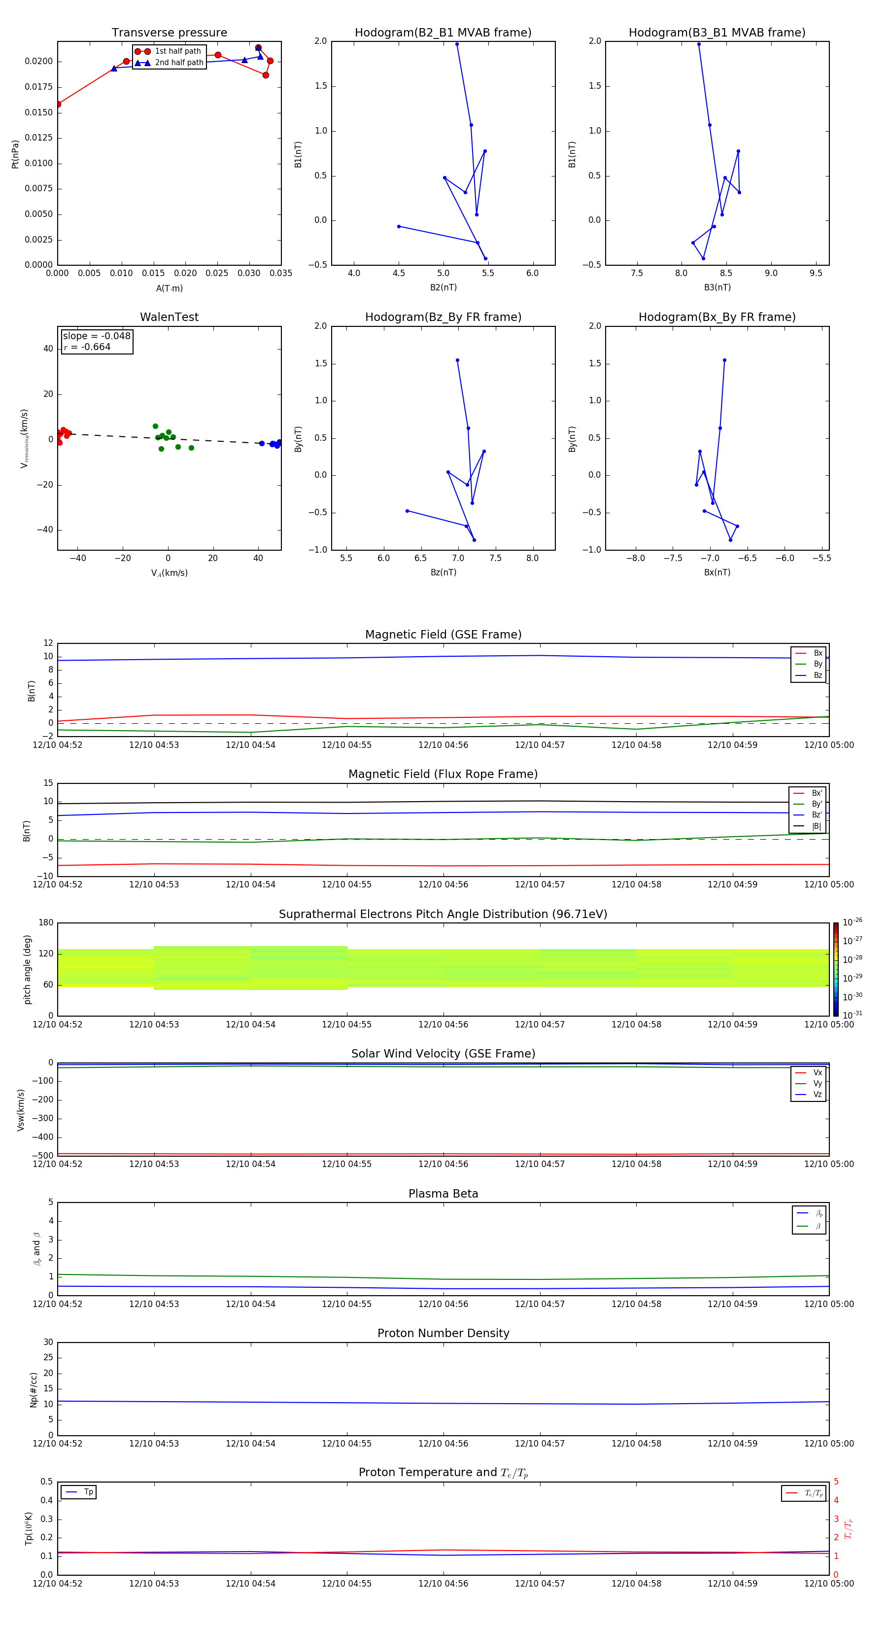Screen dimensions: 887x1627
Task: Click the Tp legend box in temperature plot
Action: [x=79, y=1492]
